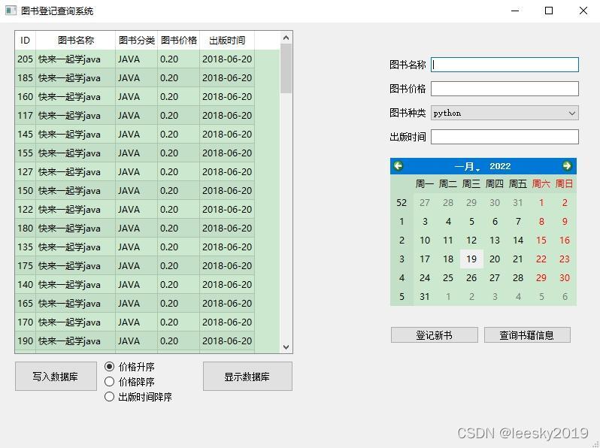Focus the 图书名称 input field
This screenshot has height=448, width=600.
[505, 65]
